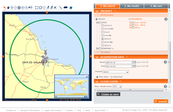173x112 pixels.
Task: Select the One-time radio option
Action: (97, 77)
